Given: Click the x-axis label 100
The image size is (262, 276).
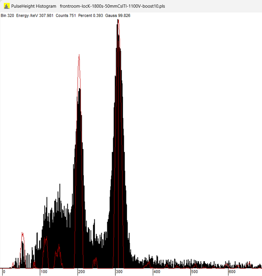Looking at the screenshot, I should coord(44,272).
